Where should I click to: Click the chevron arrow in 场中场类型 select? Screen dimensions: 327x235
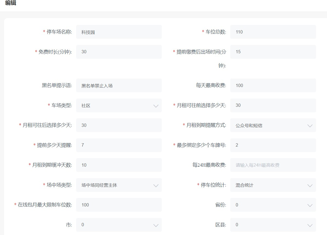[x=156, y=186]
